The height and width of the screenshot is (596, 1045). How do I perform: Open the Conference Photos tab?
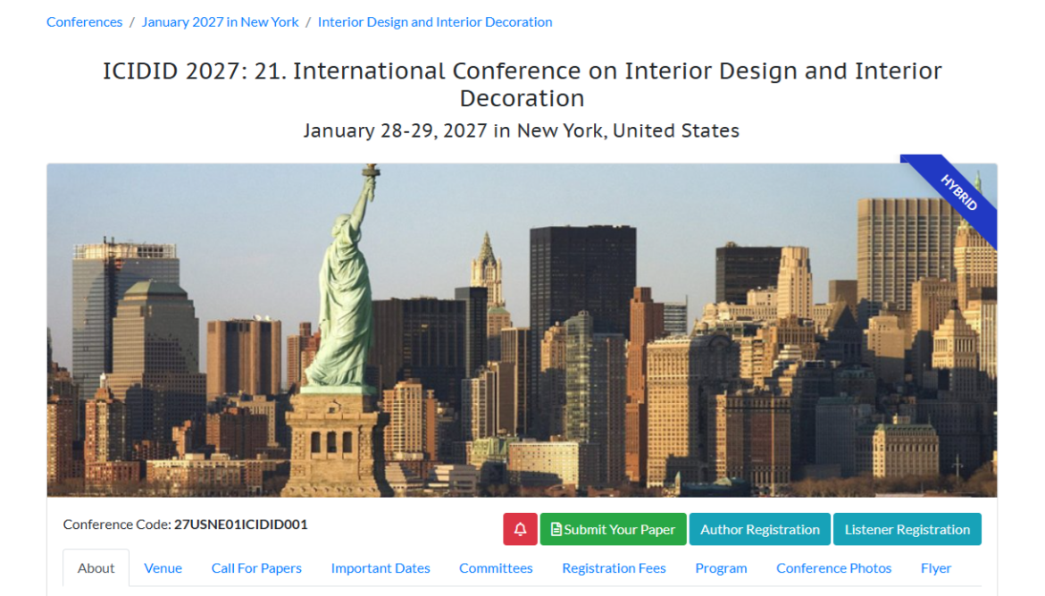[x=833, y=568]
